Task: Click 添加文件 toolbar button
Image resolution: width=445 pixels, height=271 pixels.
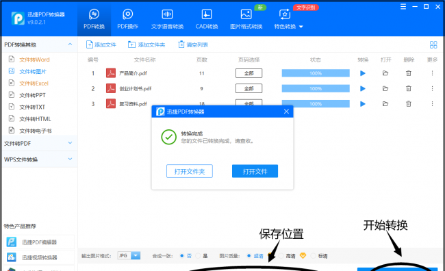Action: point(101,44)
